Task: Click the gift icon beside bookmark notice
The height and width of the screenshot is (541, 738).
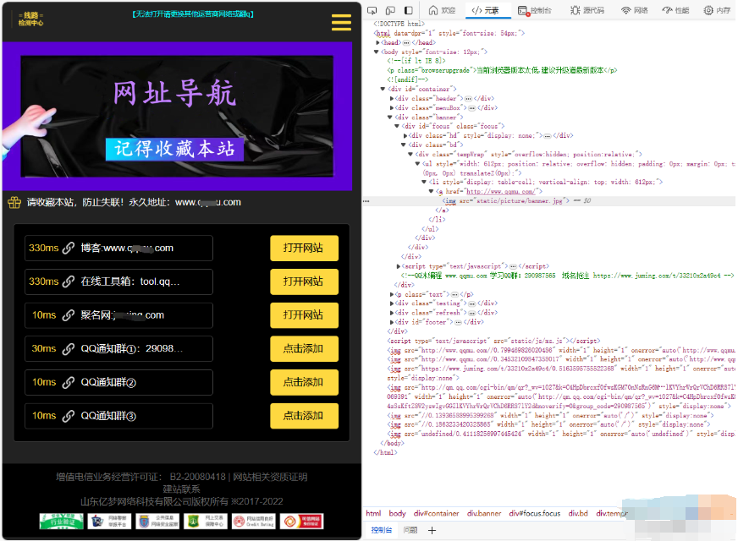Action: pyautogui.click(x=14, y=203)
